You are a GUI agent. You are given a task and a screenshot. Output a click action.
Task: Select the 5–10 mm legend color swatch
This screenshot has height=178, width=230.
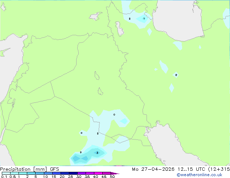click(x=40, y=173)
